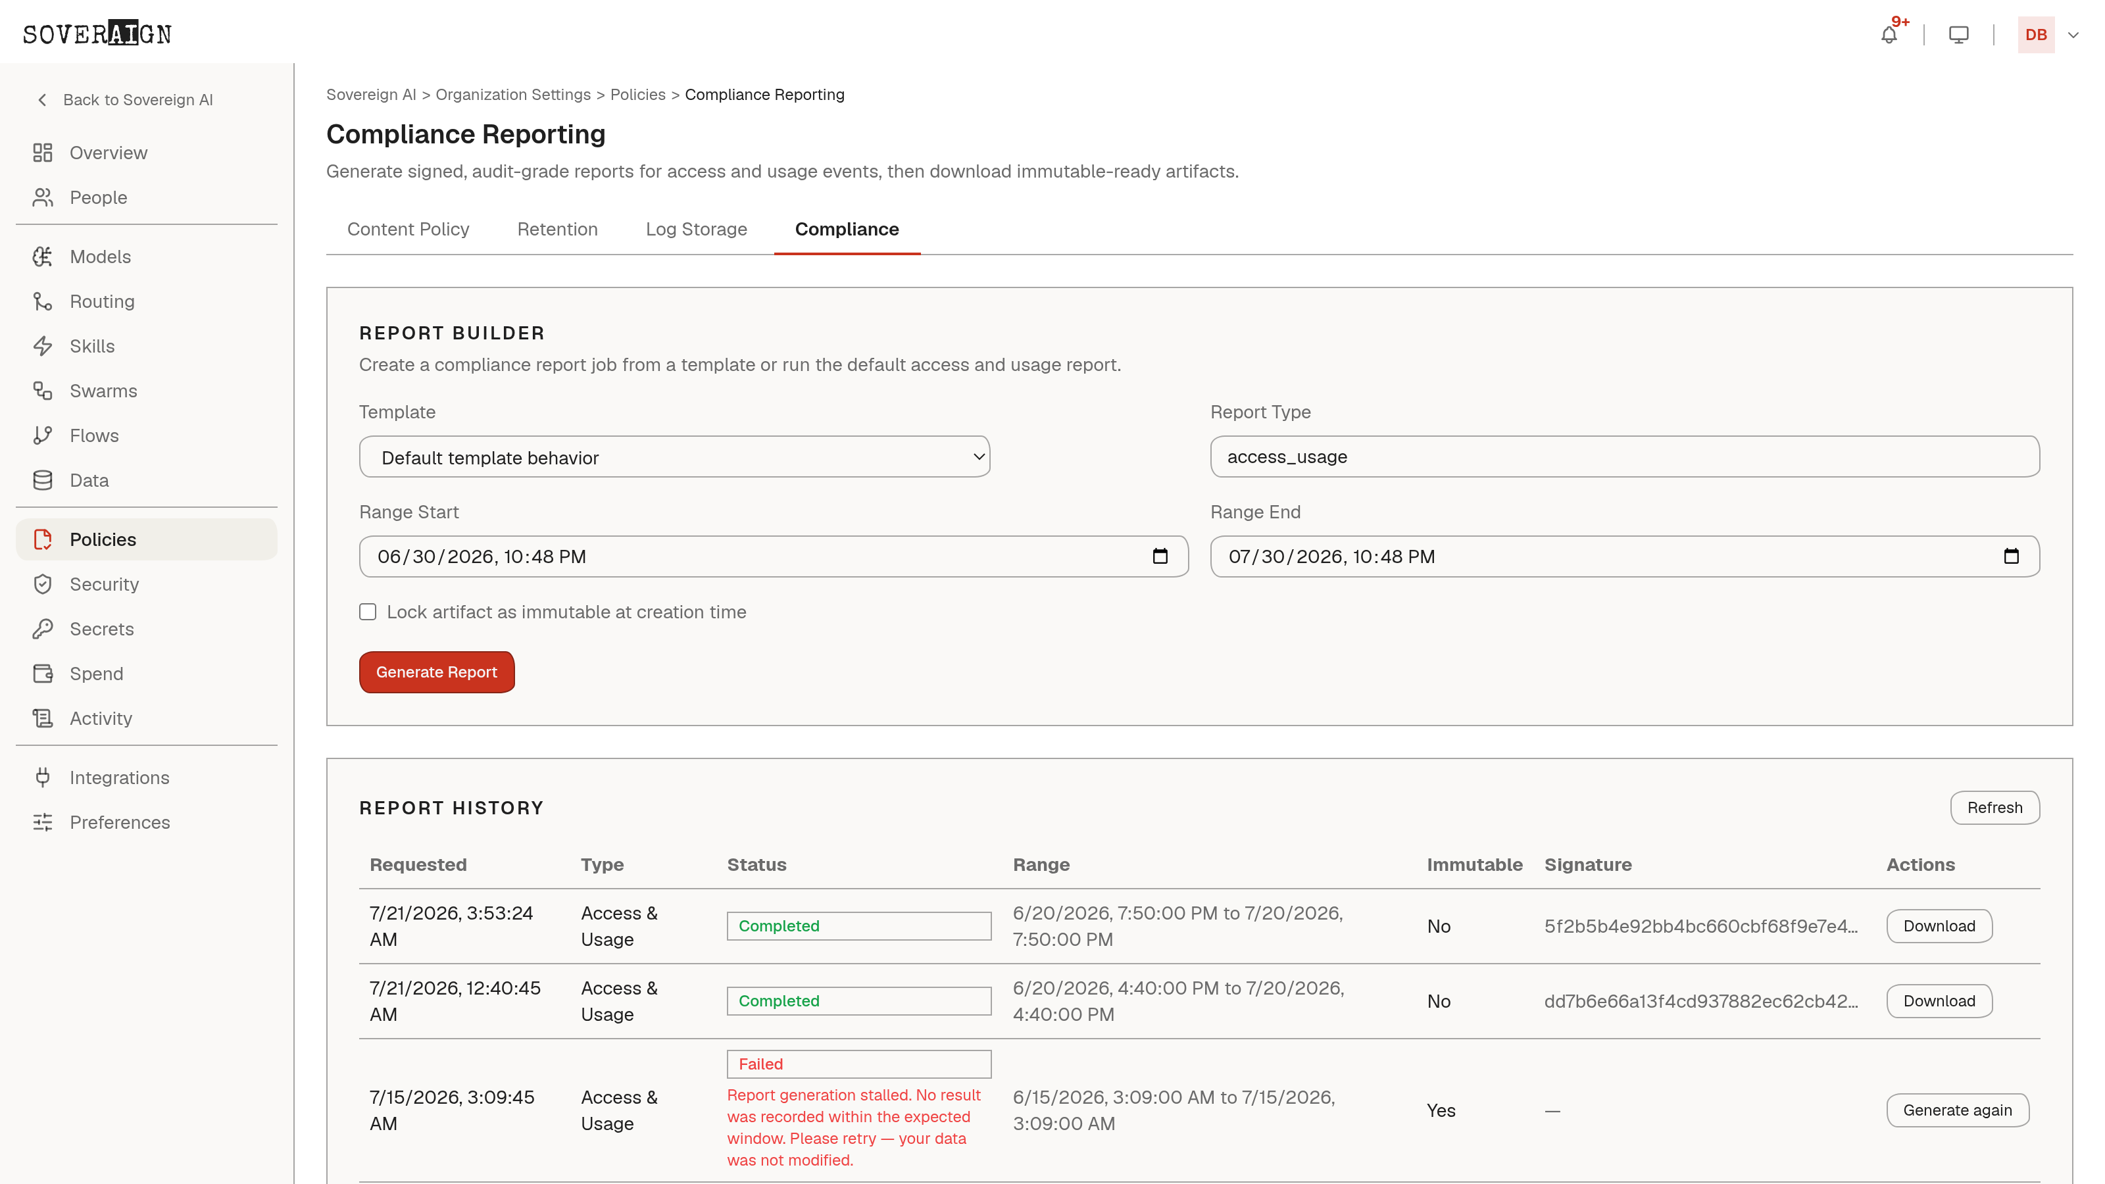
Task: Switch to the Content Policy tab
Action: (x=408, y=230)
